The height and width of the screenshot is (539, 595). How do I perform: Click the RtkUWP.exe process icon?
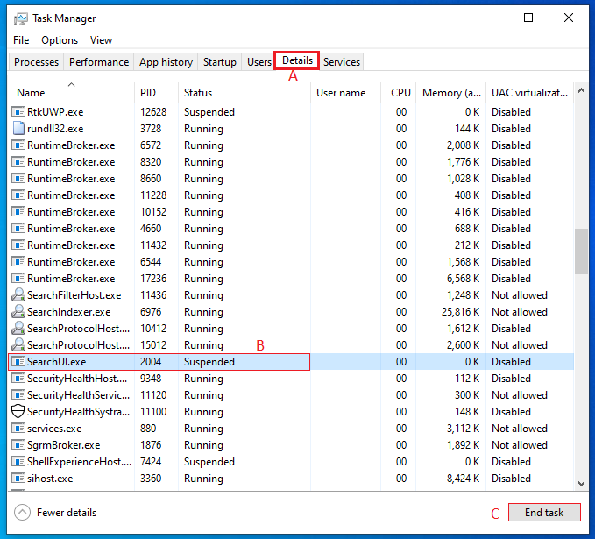[x=18, y=112]
